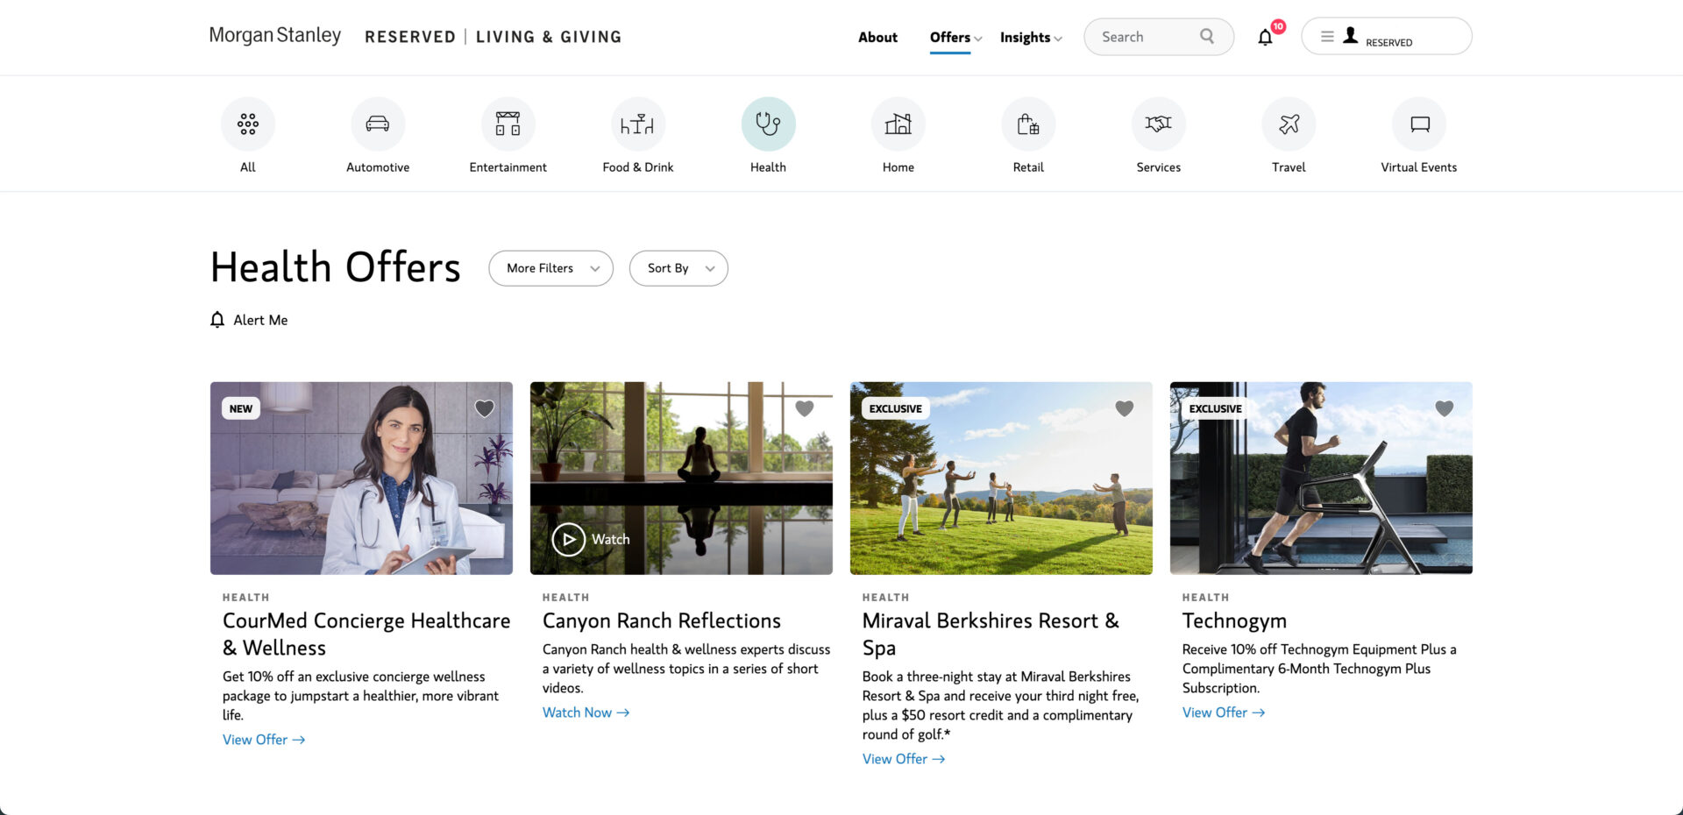The width and height of the screenshot is (1683, 815).
Task: Select the Virtual Events icon
Action: coord(1419,124)
